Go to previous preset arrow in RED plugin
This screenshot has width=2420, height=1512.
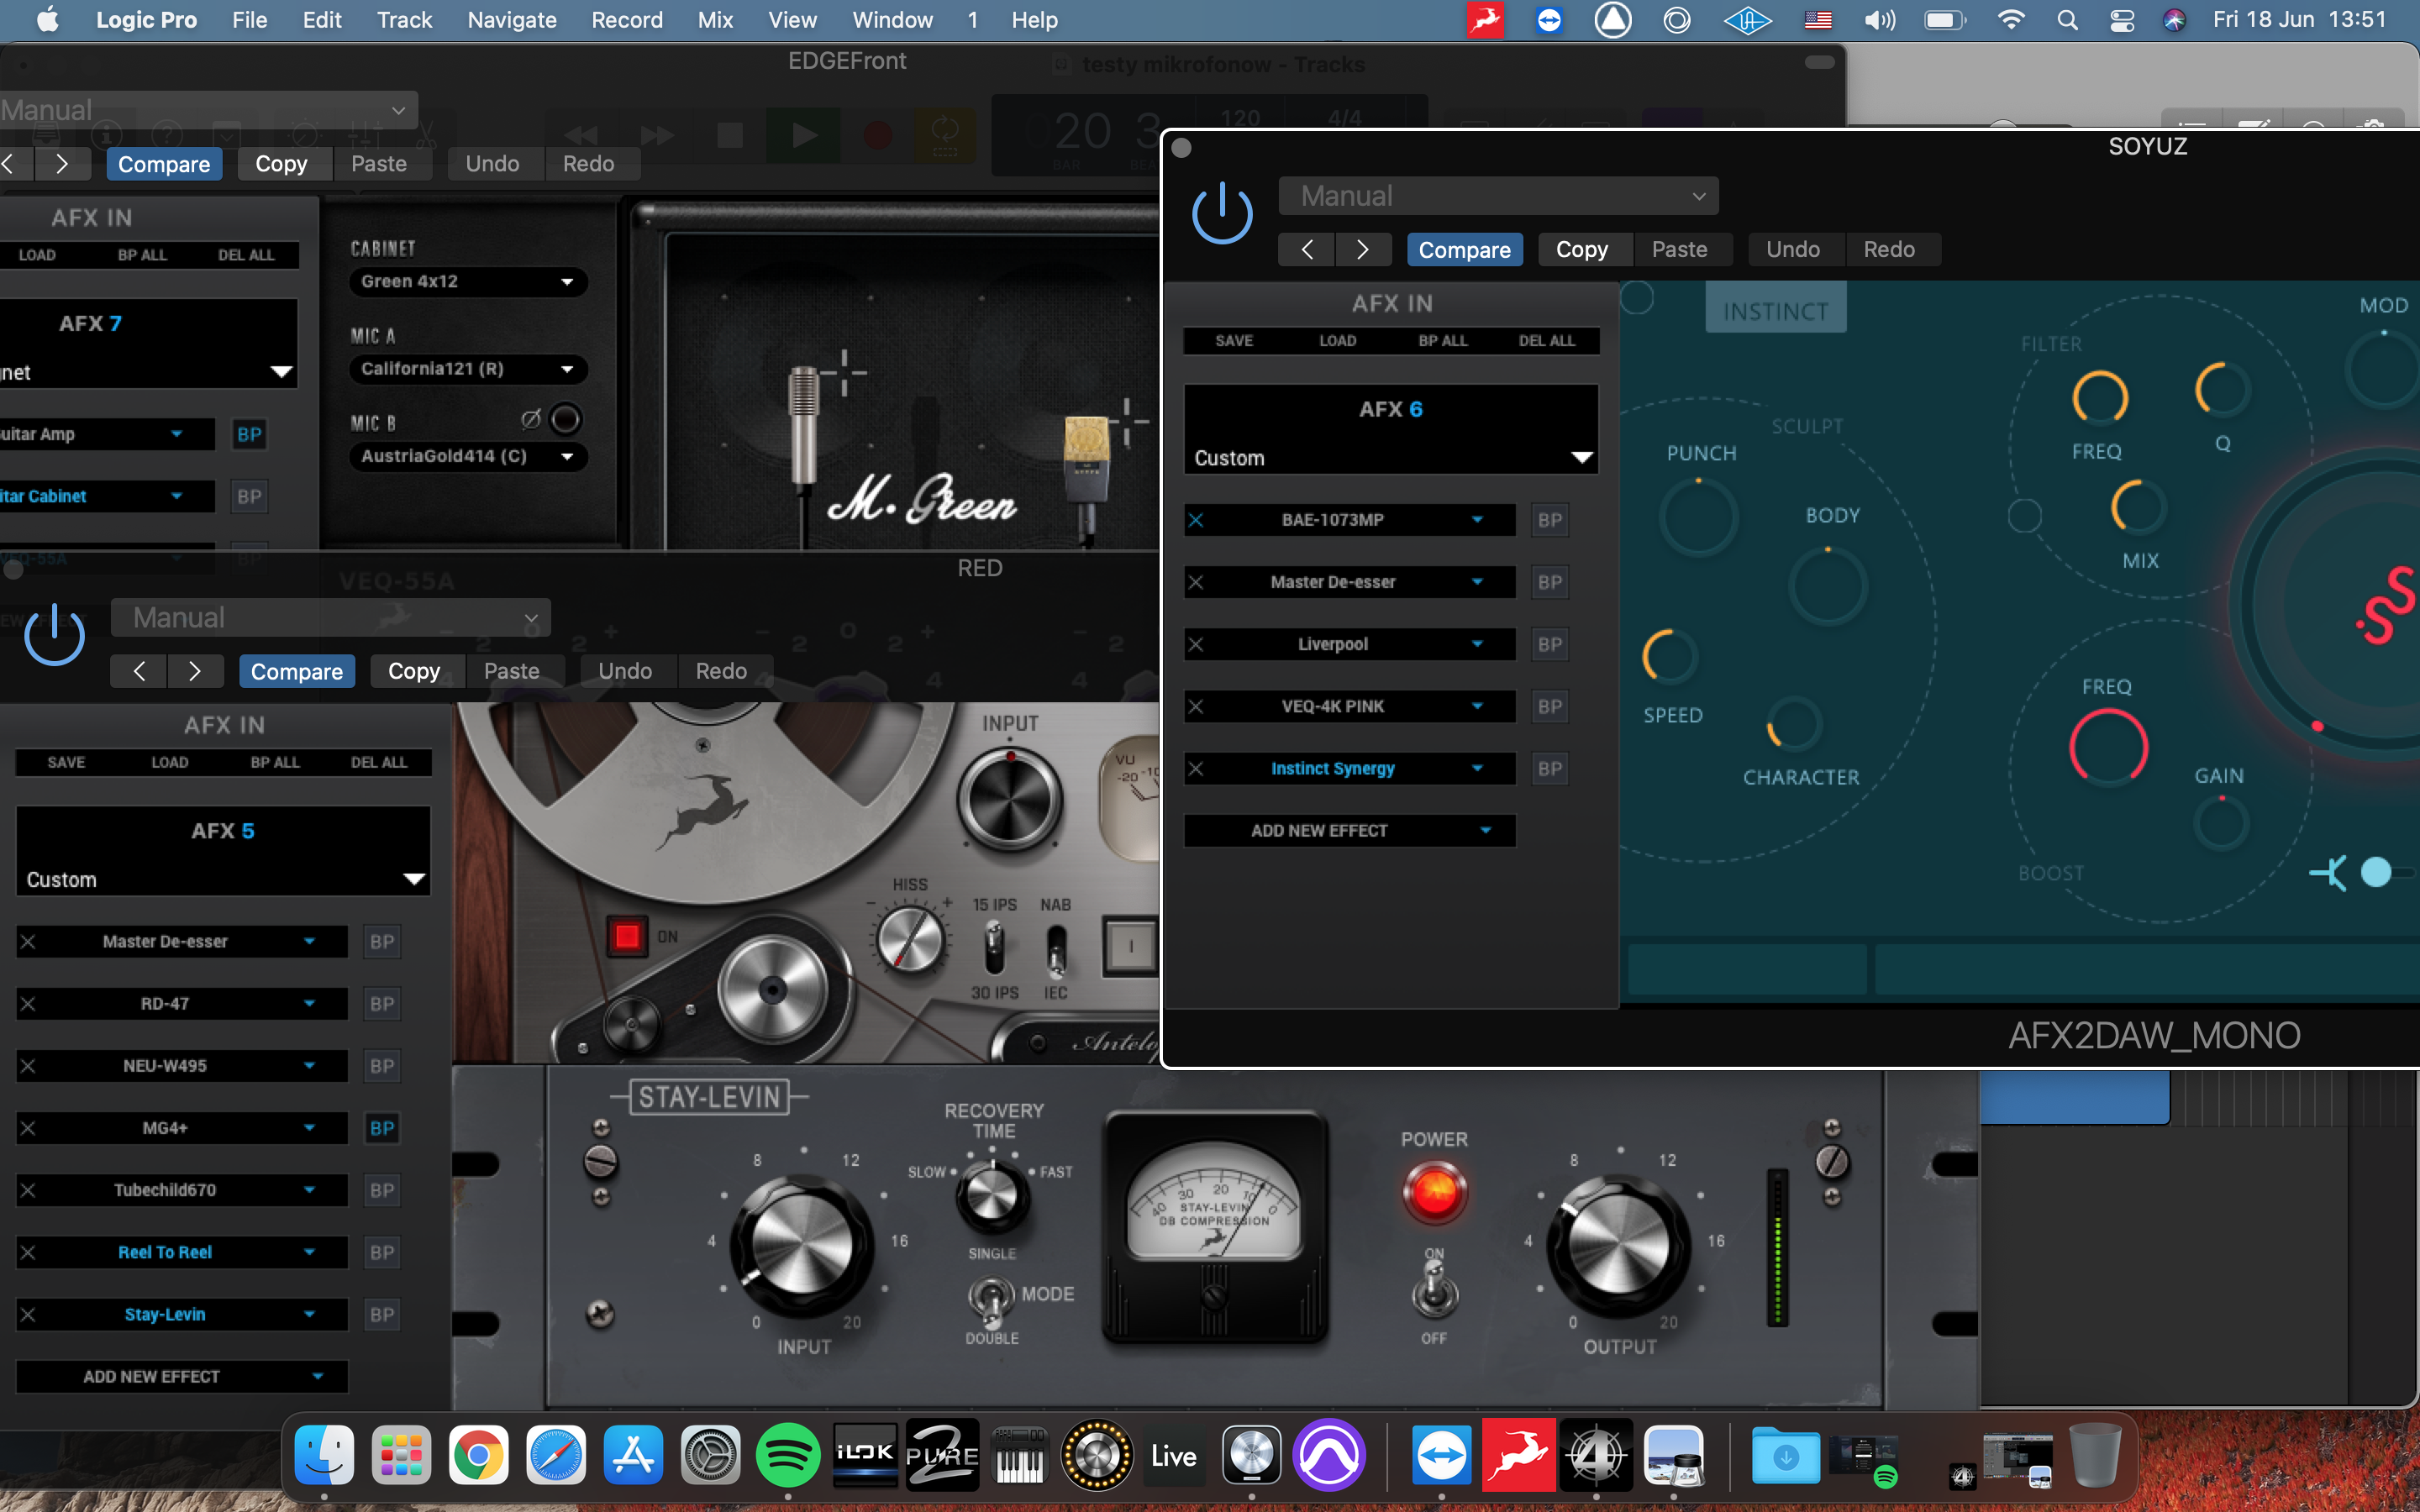coord(139,671)
